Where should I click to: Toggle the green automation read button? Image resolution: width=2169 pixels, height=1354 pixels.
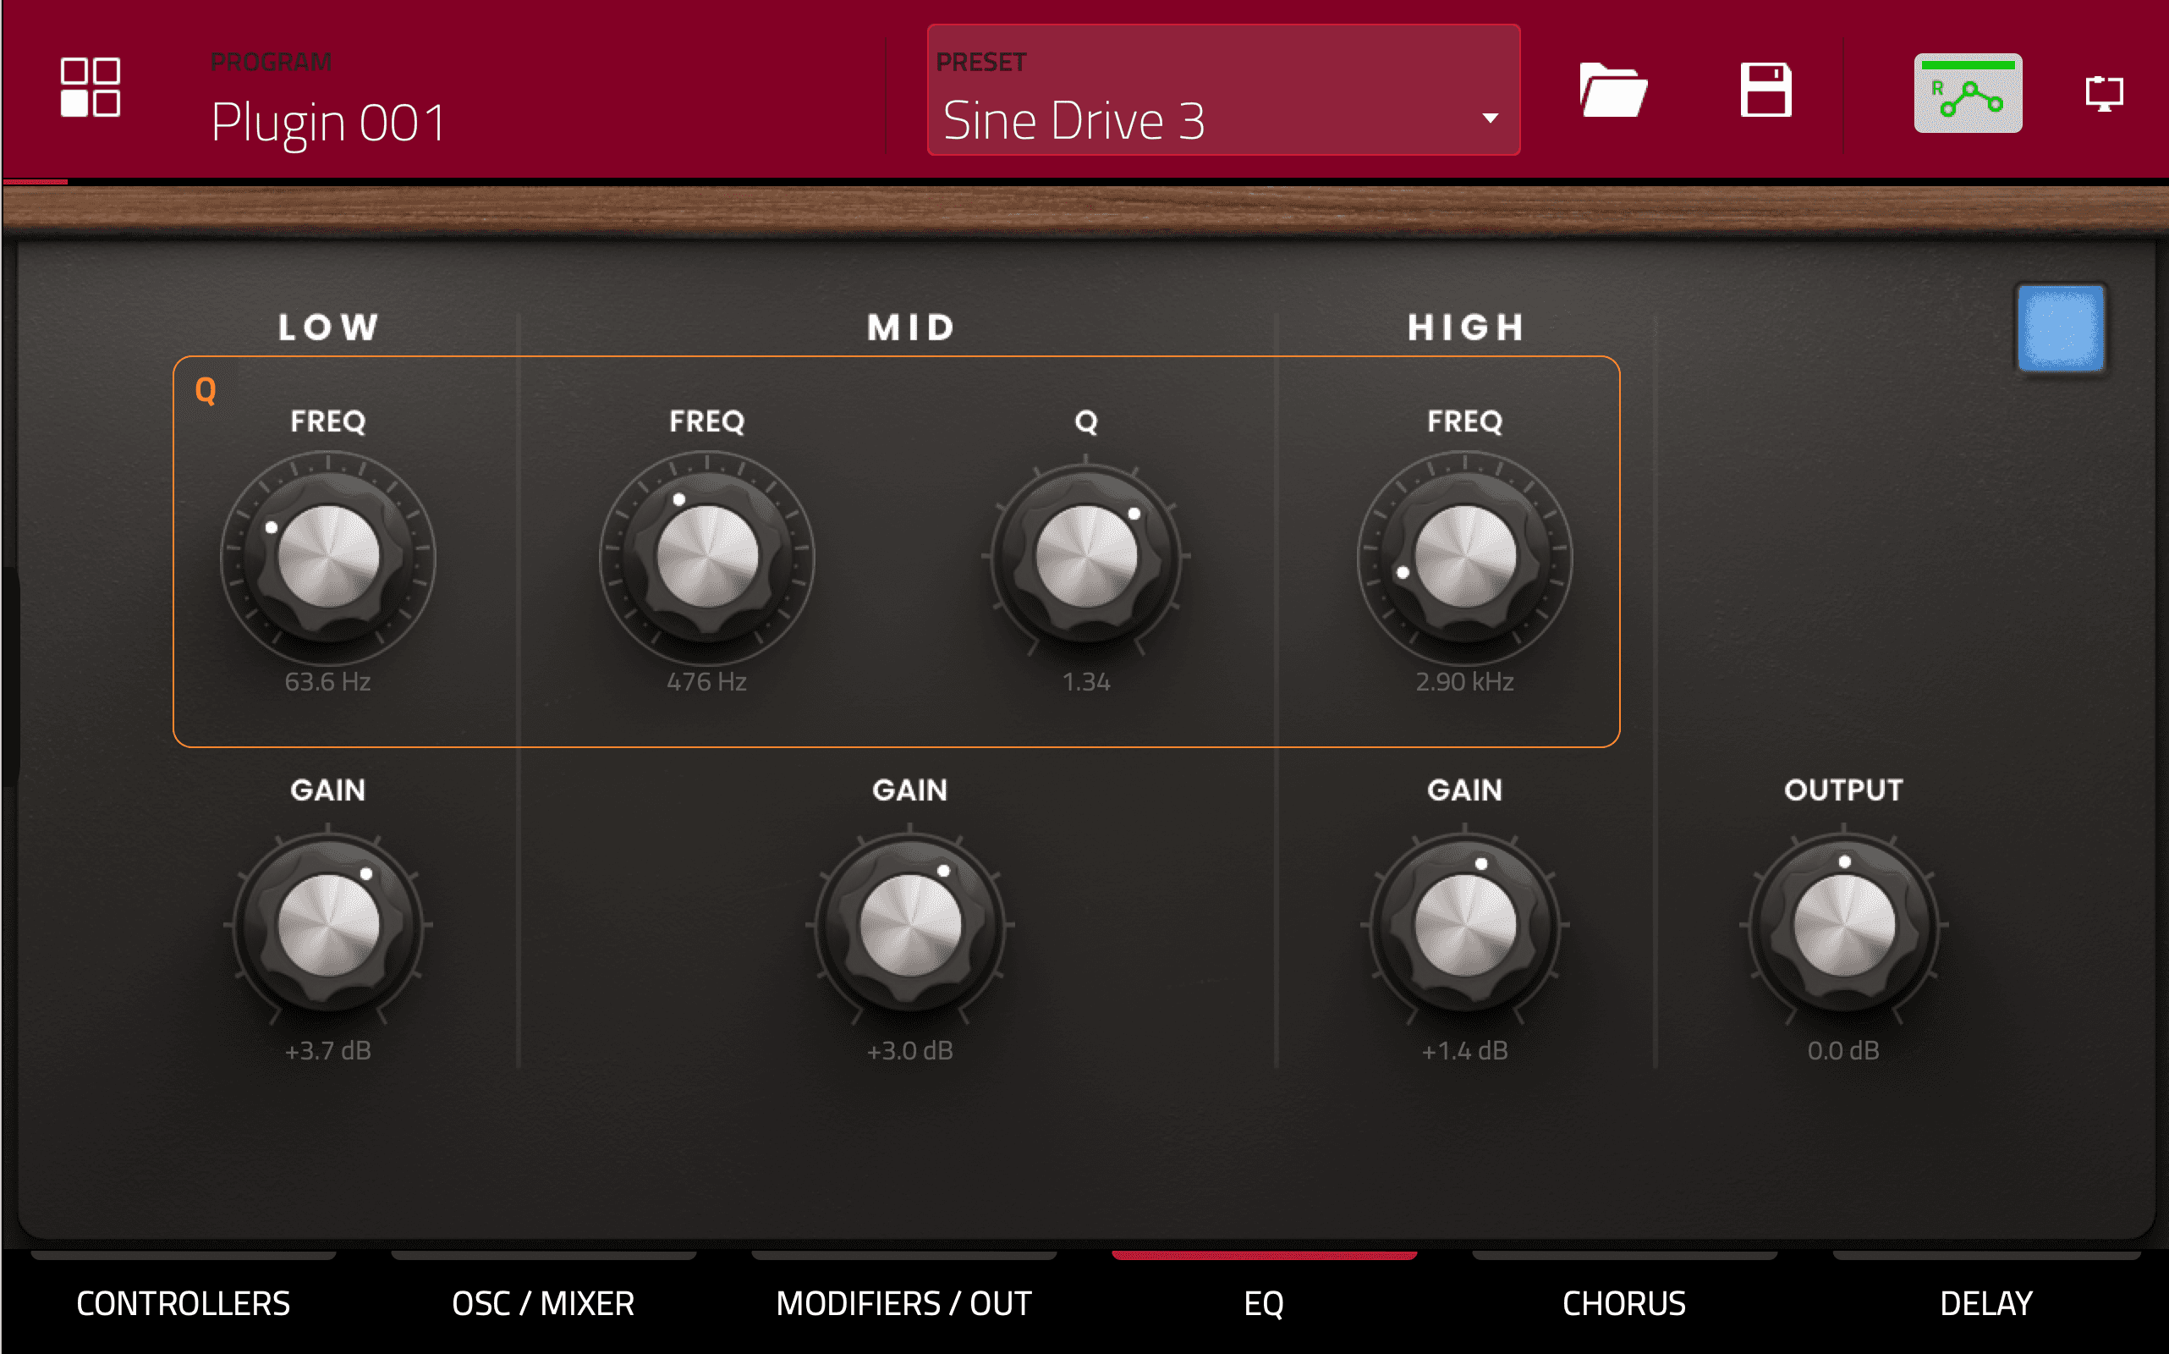pyautogui.click(x=1967, y=93)
